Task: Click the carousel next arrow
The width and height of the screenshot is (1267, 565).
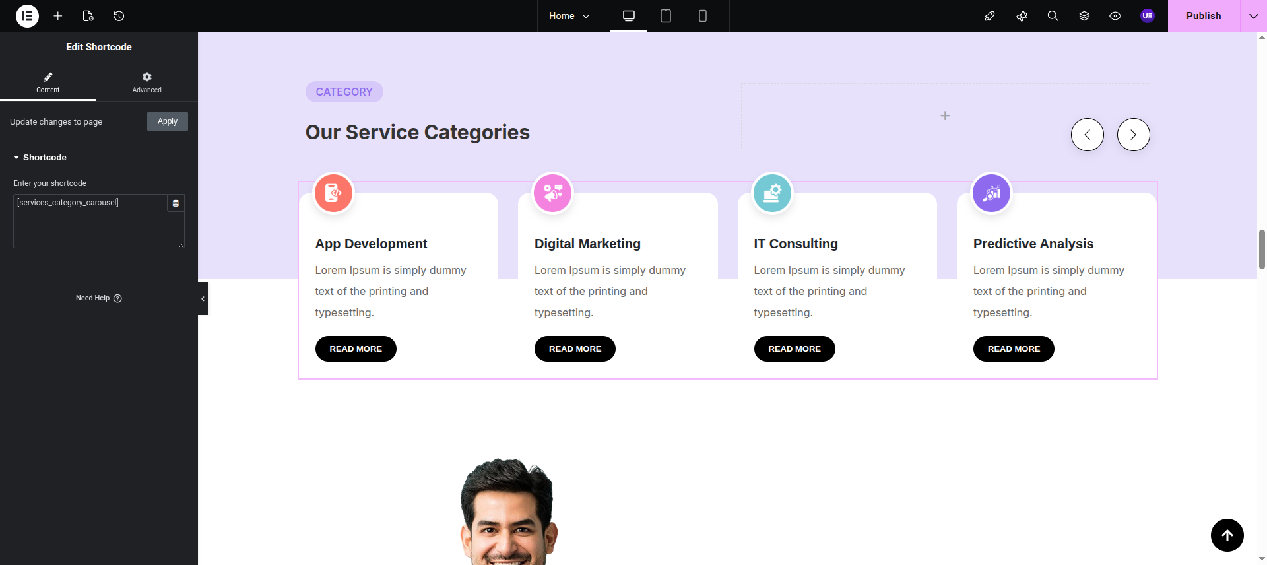Action: point(1133,135)
